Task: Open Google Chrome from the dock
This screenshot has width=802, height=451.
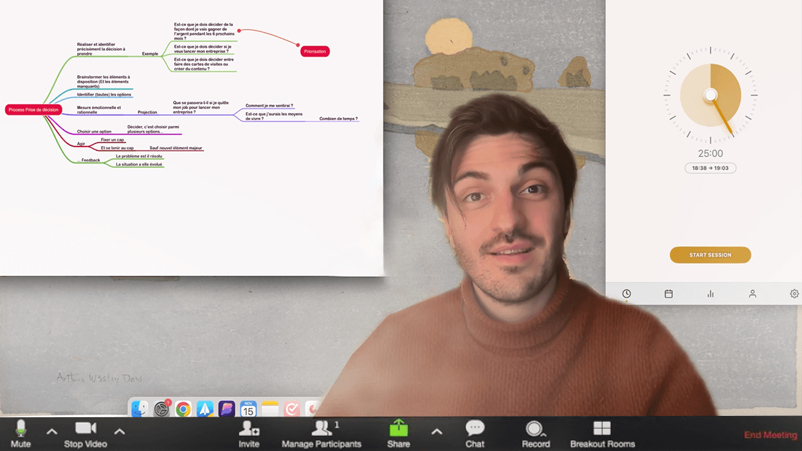Action: click(x=183, y=409)
